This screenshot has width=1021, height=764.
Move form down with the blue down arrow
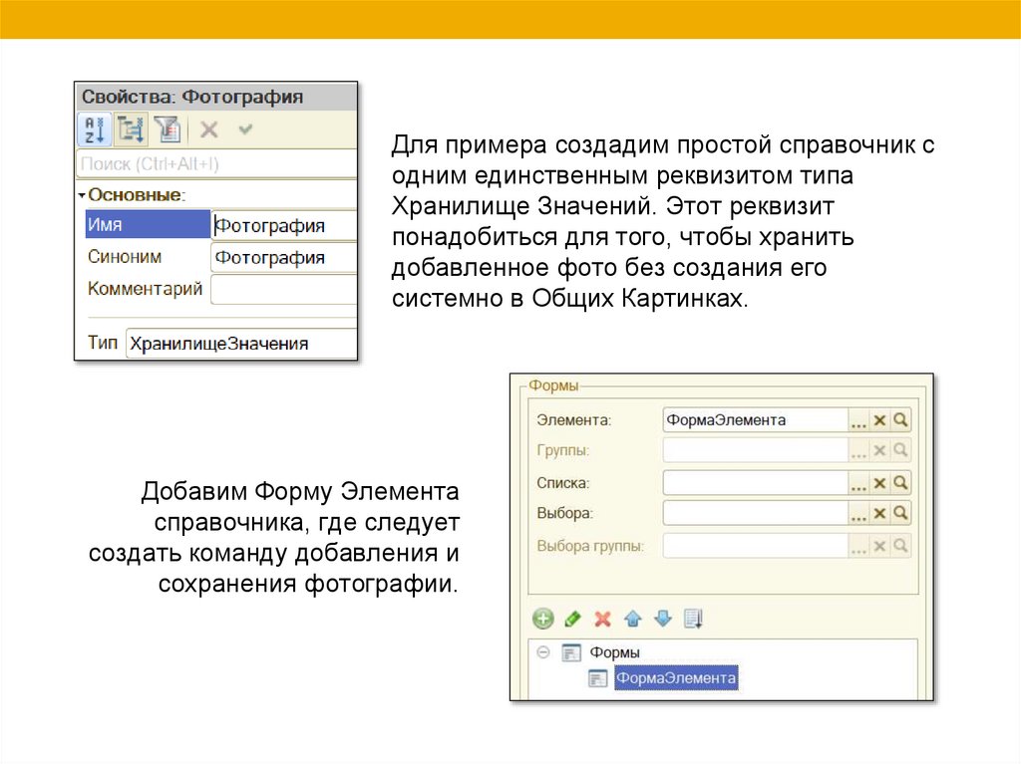[662, 619]
